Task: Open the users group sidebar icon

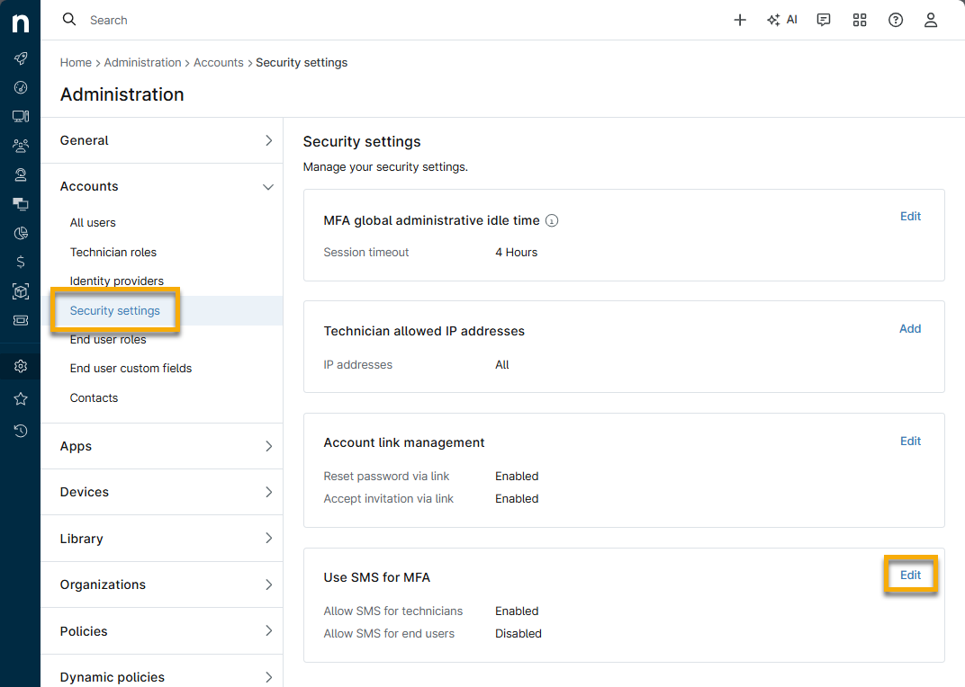Action: click(x=21, y=146)
